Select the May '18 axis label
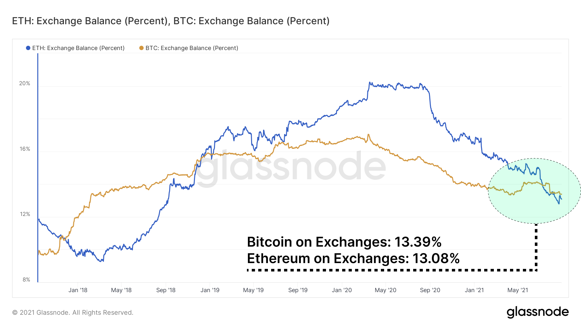 coord(121,290)
